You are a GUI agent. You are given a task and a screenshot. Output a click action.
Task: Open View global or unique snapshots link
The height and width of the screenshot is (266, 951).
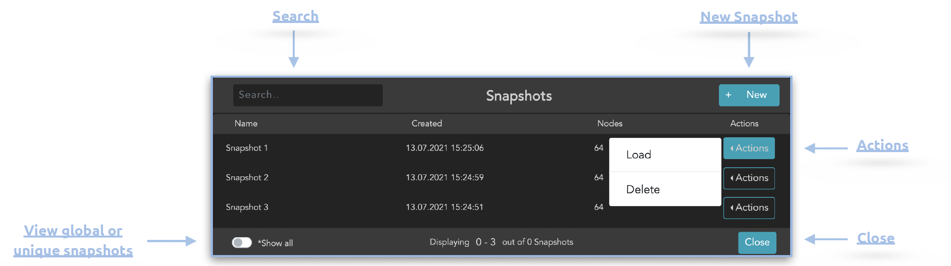point(73,240)
